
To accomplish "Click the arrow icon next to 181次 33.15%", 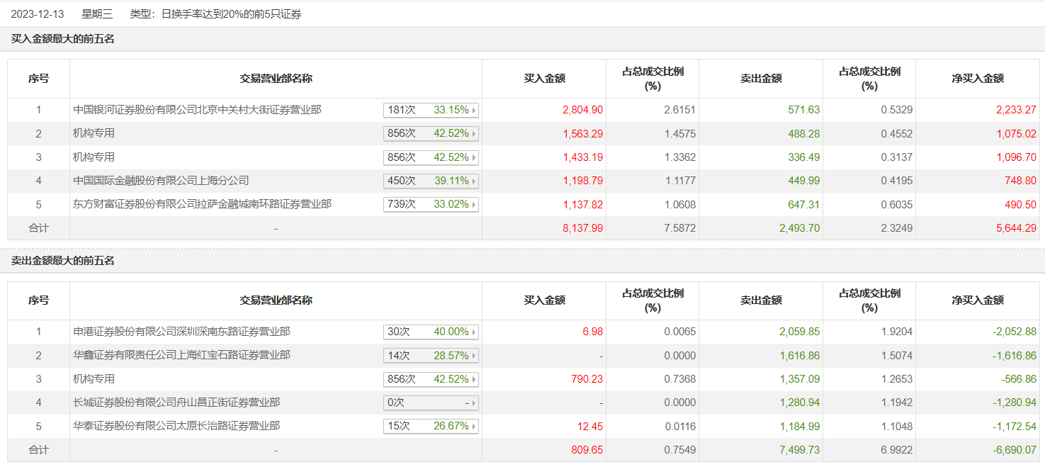I will [474, 110].
